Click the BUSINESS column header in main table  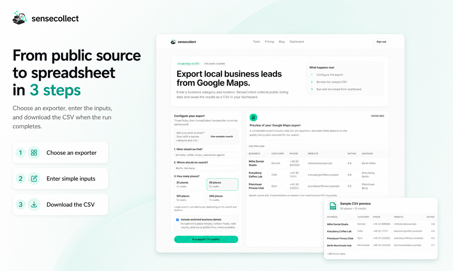[x=254, y=154]
